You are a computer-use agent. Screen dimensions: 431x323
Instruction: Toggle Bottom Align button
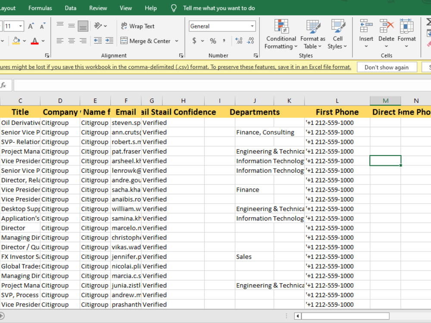click(x=83, y=26)
